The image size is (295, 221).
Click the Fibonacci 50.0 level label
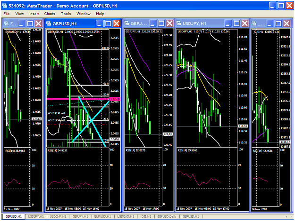pos(106,95)
